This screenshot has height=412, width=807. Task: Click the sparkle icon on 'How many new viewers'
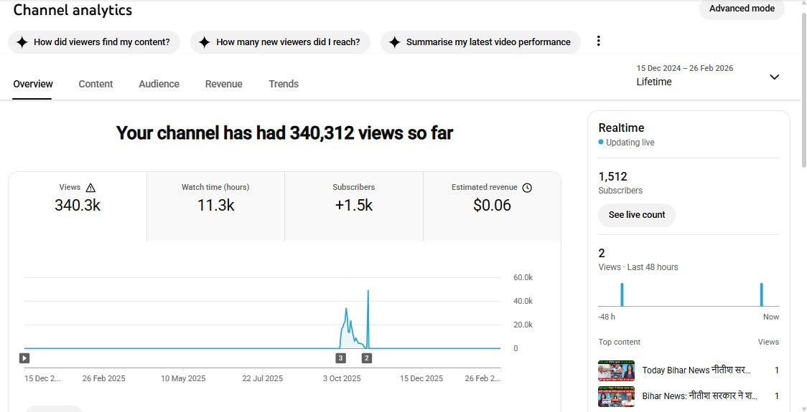pos(204,42)
